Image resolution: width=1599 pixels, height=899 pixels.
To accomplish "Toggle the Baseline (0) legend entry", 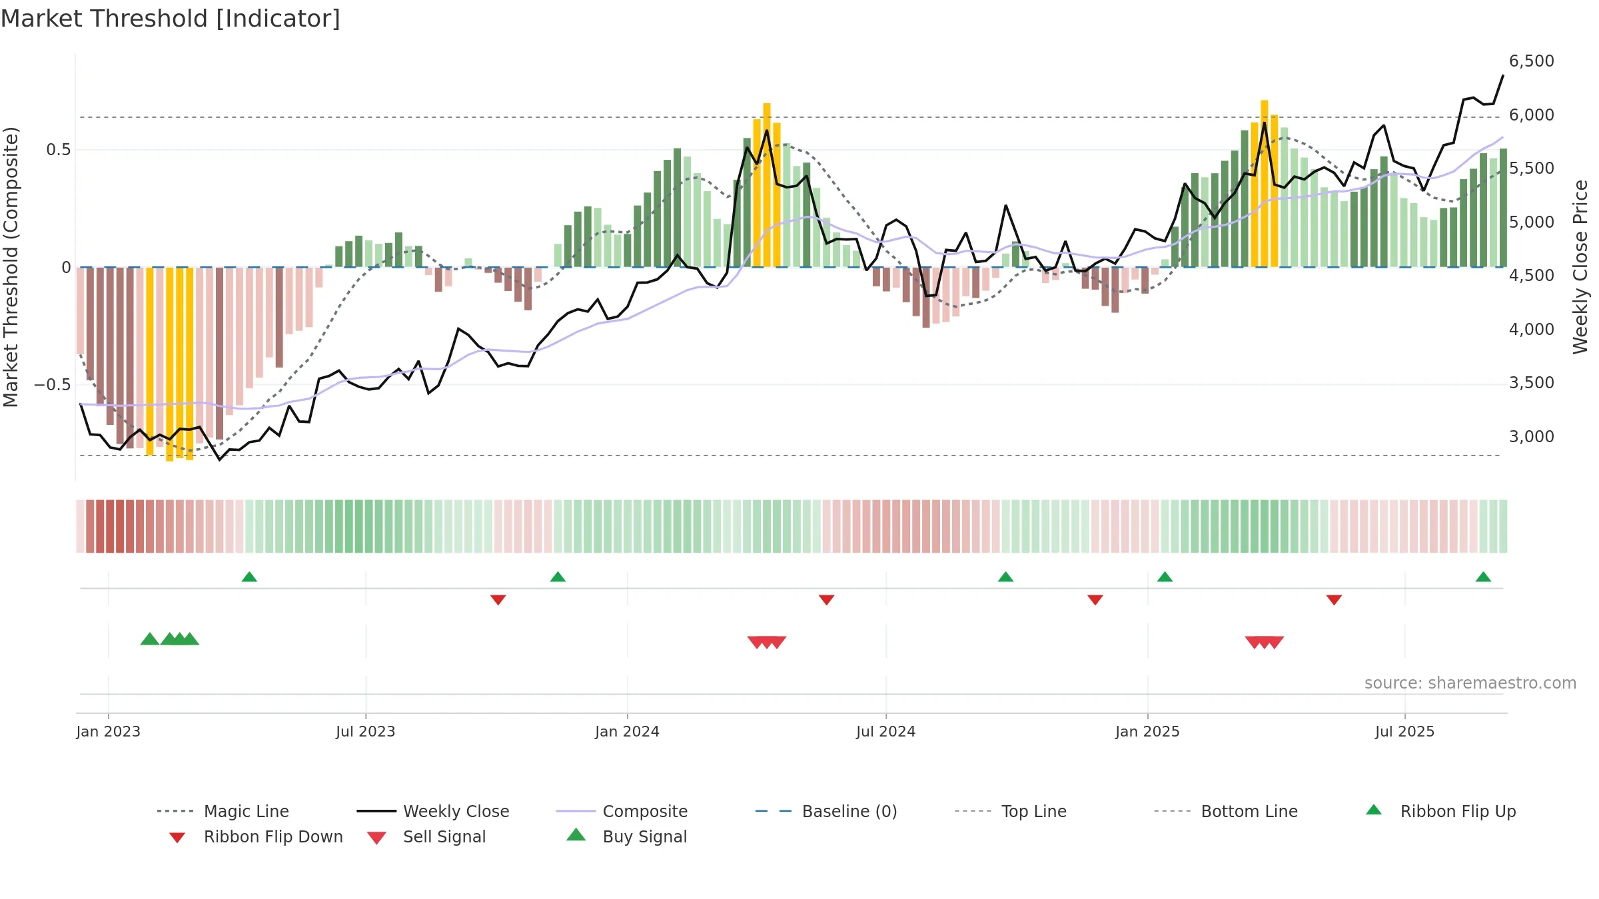I will (826, 811).
